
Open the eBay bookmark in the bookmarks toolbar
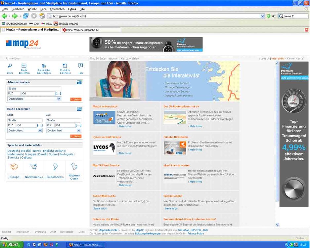tap(47, 24)
